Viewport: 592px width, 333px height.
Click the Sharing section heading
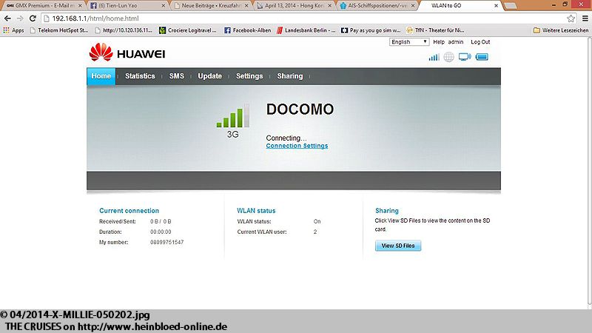click(x=387, y=211)
